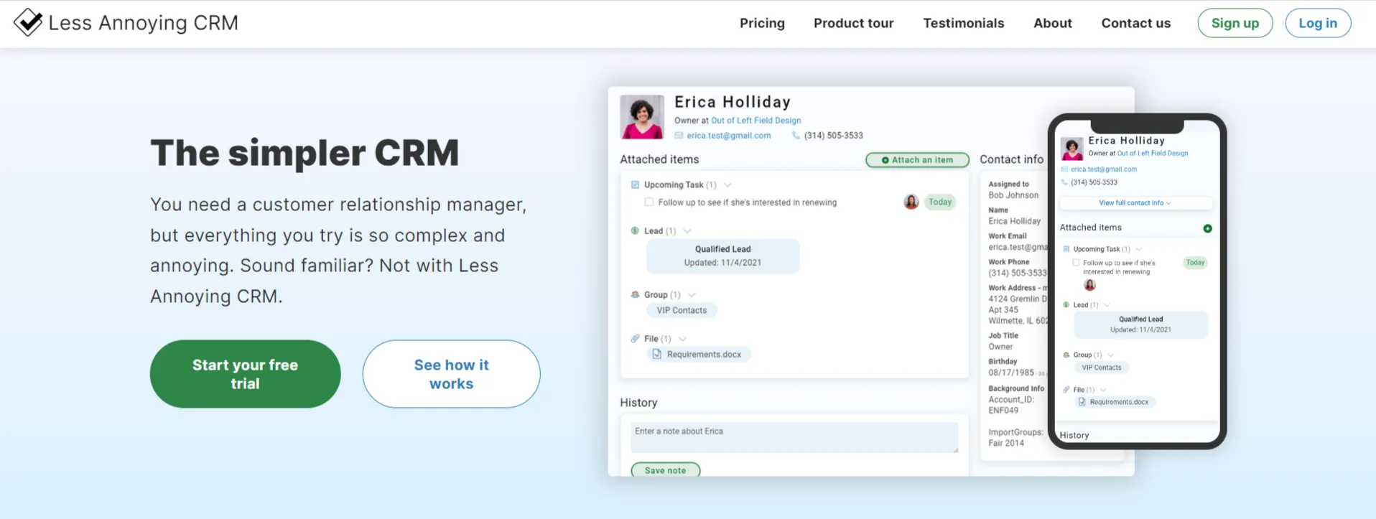This screenshot has height=519, width=1376.
Task: Expand View full contact info in phone mockup
Action: click(x=1135, y=203)
